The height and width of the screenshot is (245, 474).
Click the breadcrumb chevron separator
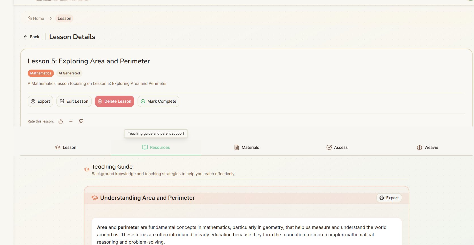(x=51, y=18)
